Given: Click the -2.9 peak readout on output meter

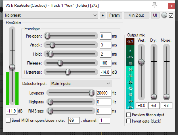Looking at the screenshot, I should (130, 41).
